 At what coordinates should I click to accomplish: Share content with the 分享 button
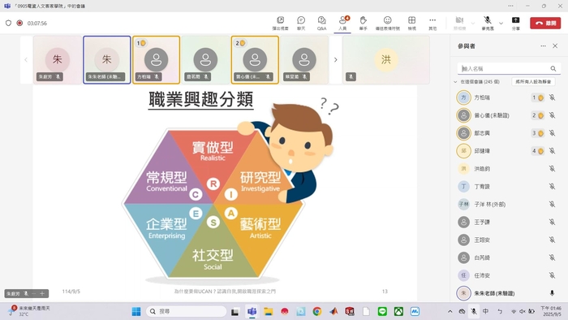(x=515, y=24)
